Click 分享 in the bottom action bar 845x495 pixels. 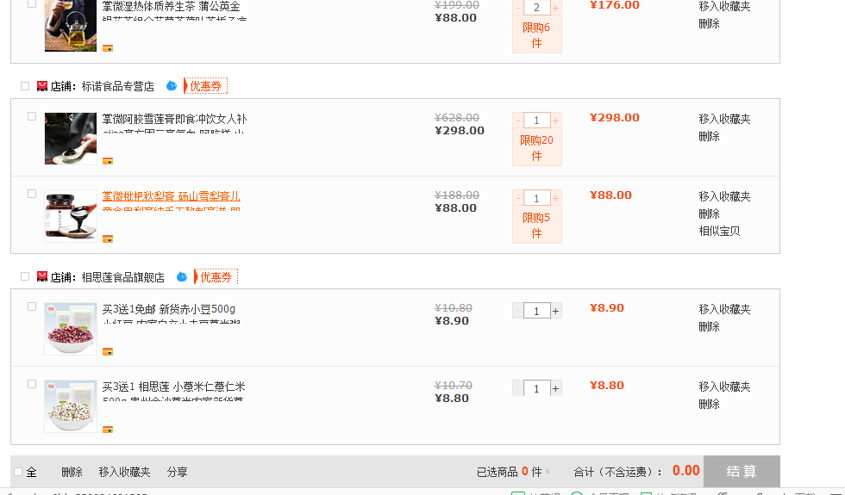(178, 472)
